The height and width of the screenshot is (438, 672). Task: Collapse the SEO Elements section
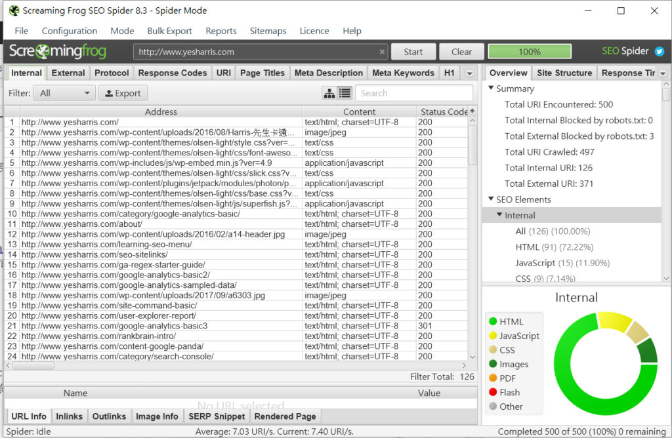[491, 199]
